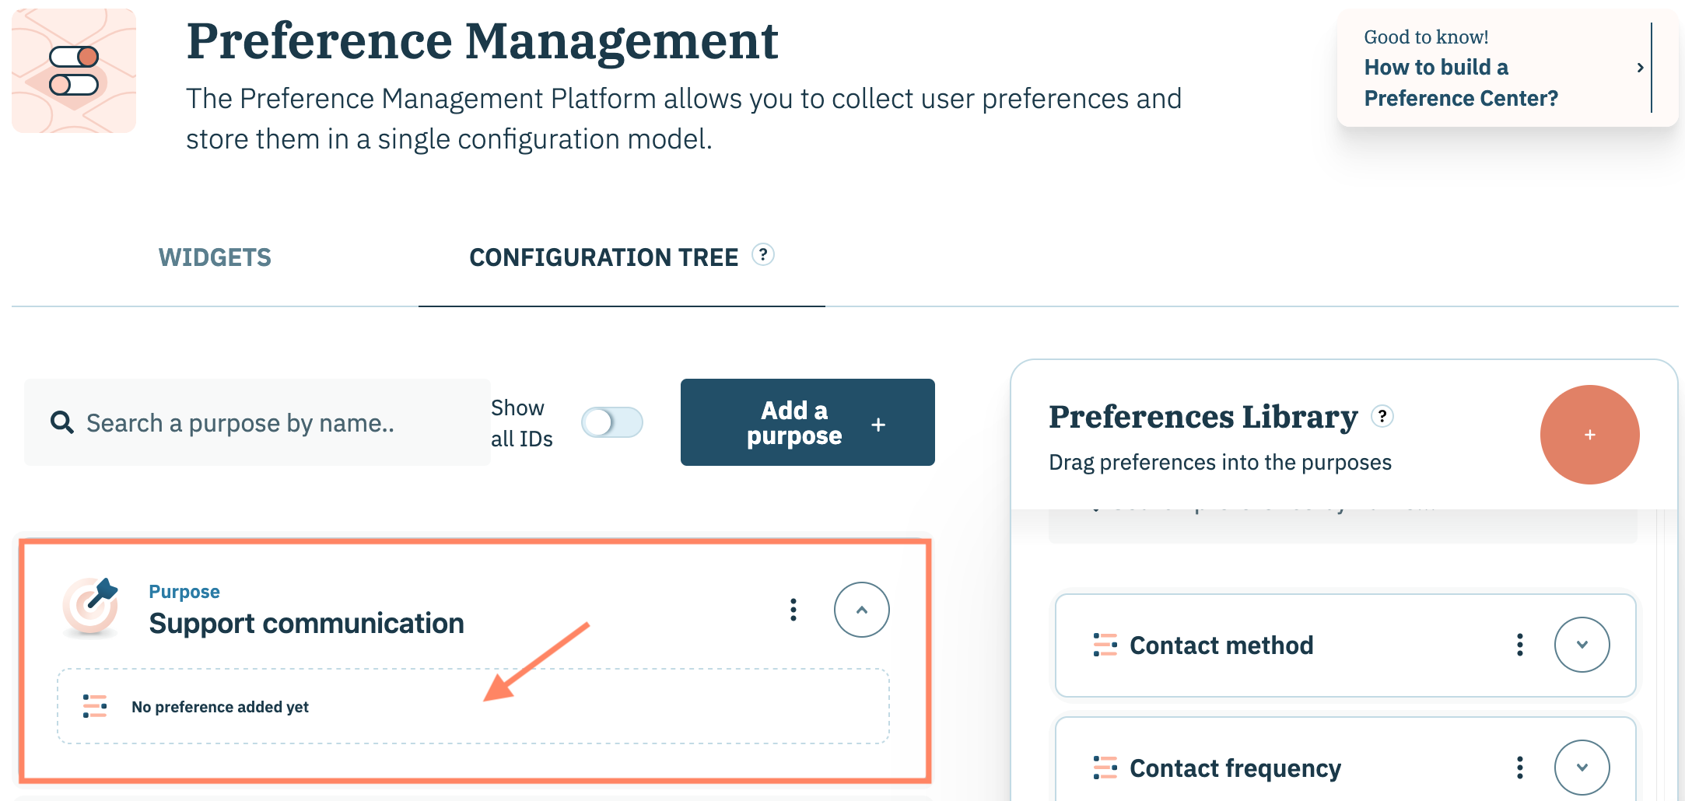Collapse the Support communication purpose

coord(861,610)
